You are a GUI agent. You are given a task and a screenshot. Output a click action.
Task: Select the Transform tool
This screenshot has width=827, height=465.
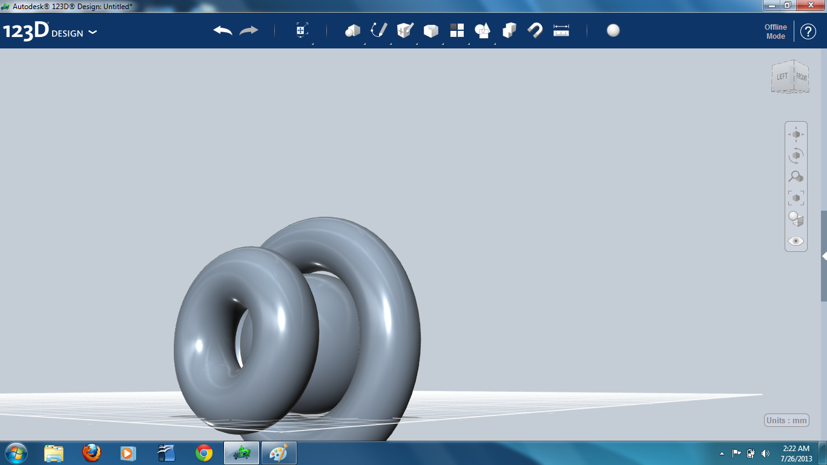301,31
